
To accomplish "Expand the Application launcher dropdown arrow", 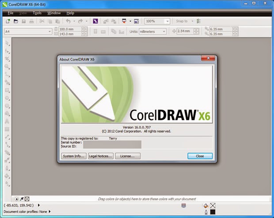I will pyautogui.click(x=130, y=21).
